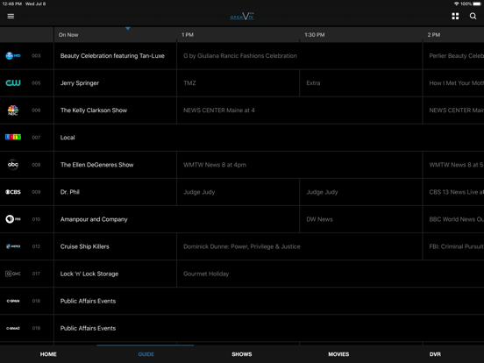
Task: Select the PBS channel logo
Action: pyautogui.click(x=13, y=219)
